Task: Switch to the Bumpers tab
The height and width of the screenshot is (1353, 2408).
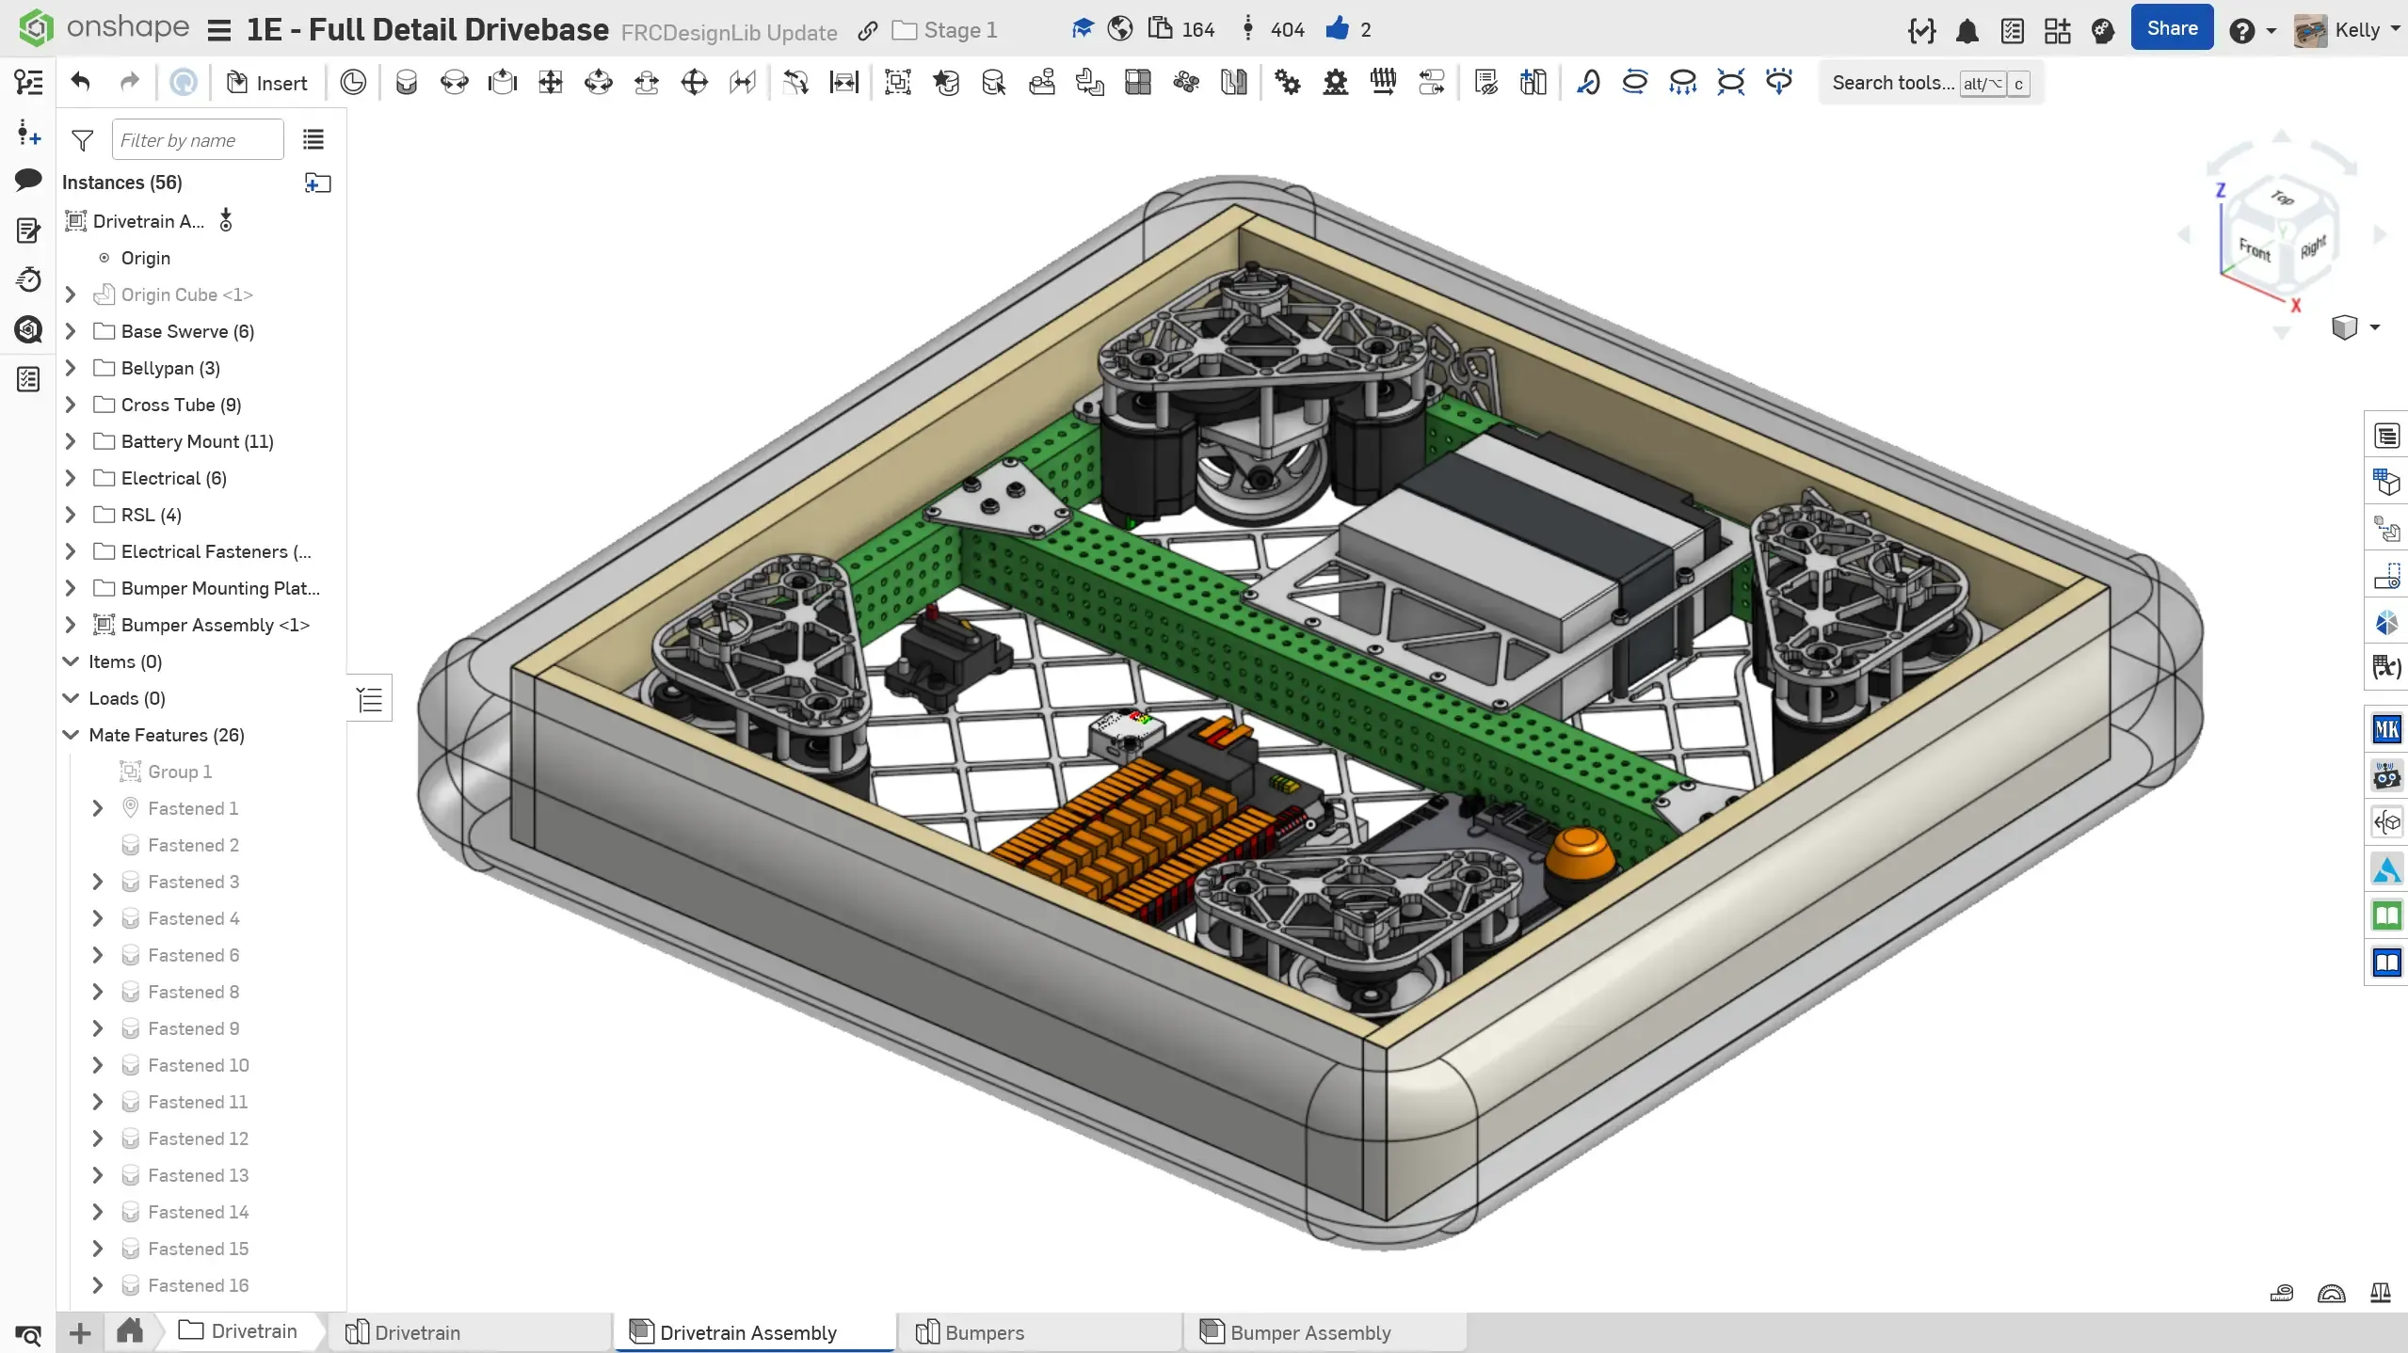Action: pyautogui.click(x=984, y=1332)
